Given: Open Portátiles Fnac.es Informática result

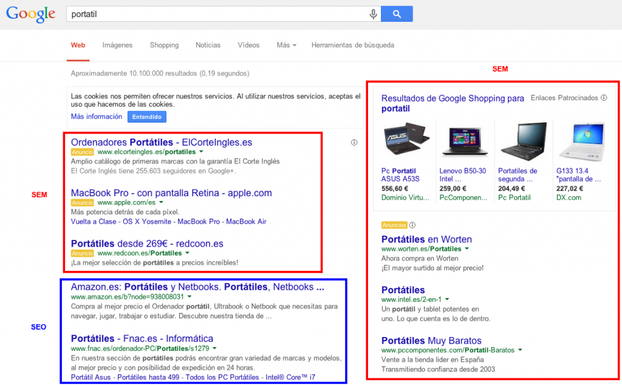Looking at the screenshot, I should click(142, 339).
